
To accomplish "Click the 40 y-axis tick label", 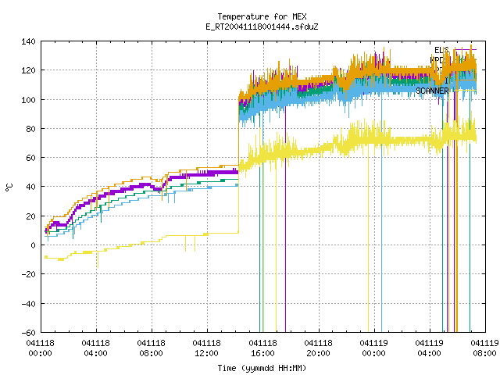I will point(31,187).
